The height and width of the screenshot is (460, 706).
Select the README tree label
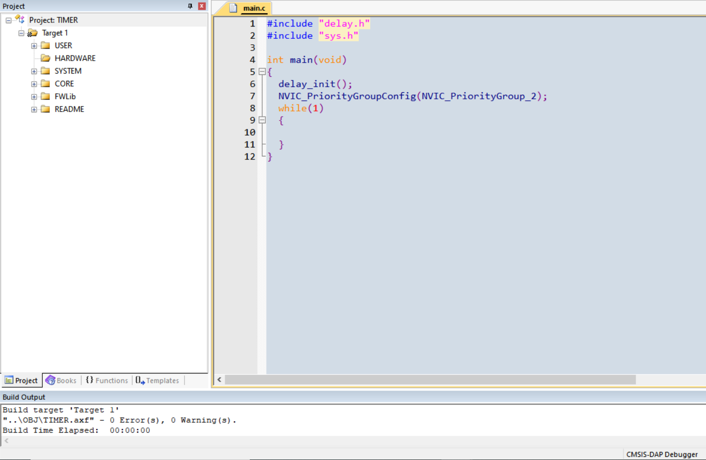point(69,109)
